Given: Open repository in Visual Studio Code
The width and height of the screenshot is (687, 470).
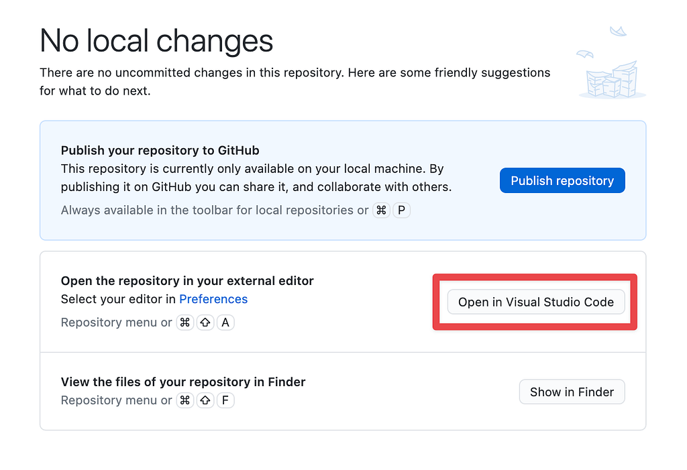Looking at the screenshot, I should pyautogui.click(x=536, y=302).
